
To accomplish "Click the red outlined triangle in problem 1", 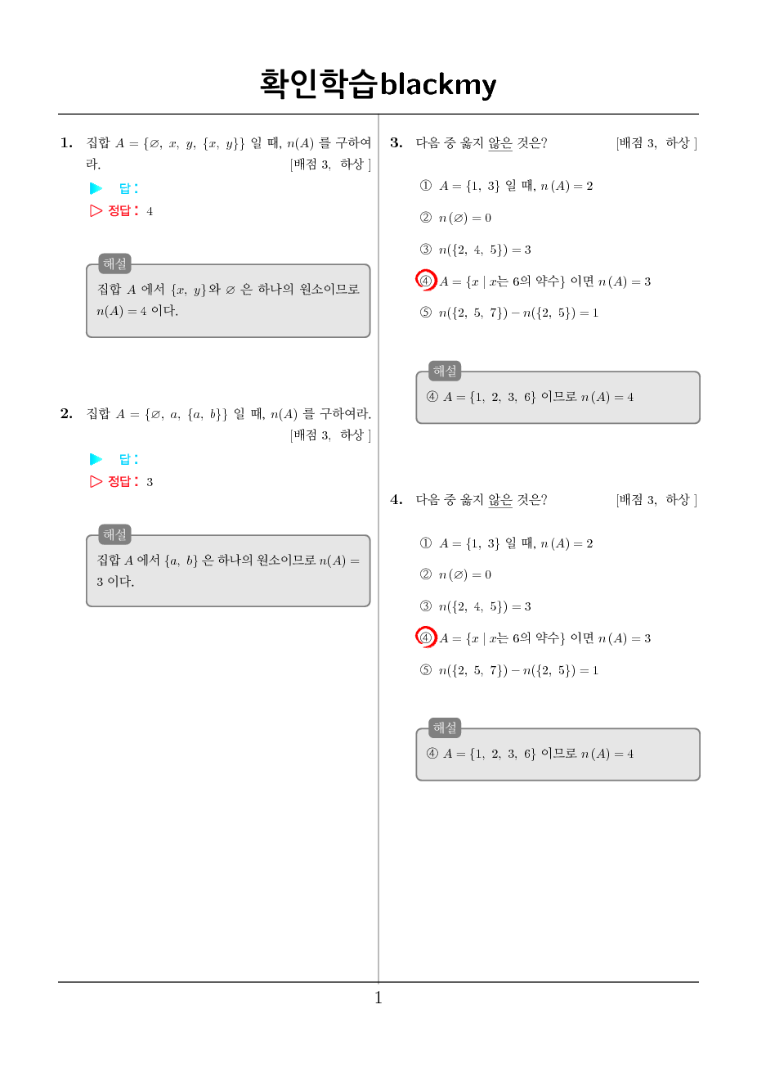I will 96,210.
